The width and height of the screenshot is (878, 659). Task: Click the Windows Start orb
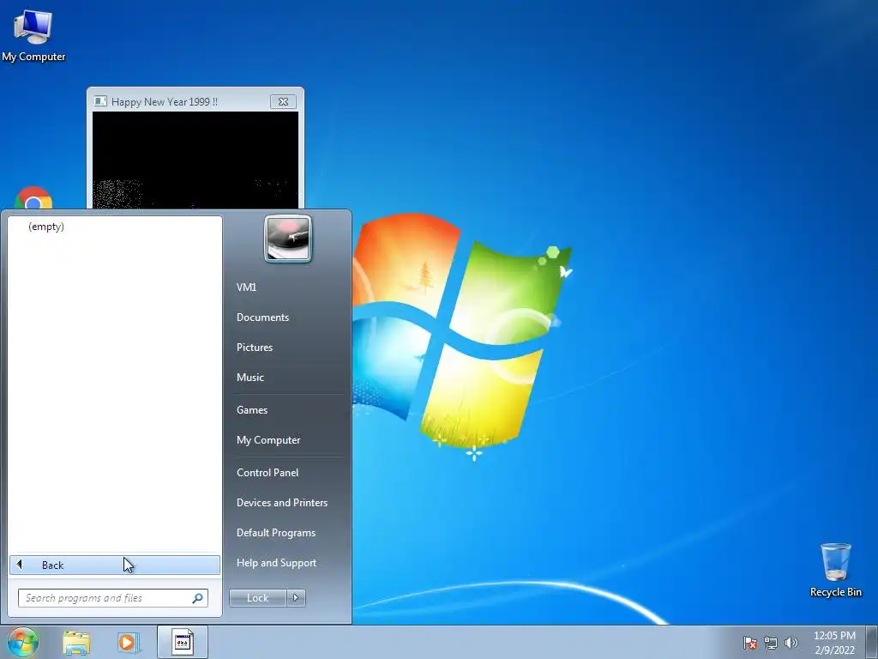[23, 642]
